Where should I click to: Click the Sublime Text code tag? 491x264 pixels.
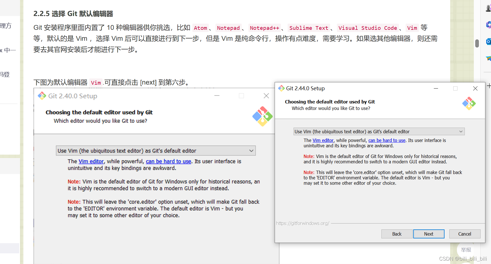click(x=309, y=28)
